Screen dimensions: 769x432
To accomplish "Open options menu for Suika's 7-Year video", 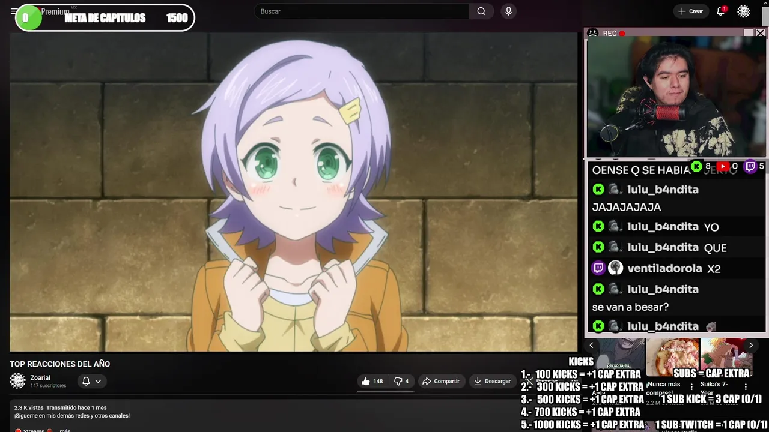I will 746,387.
